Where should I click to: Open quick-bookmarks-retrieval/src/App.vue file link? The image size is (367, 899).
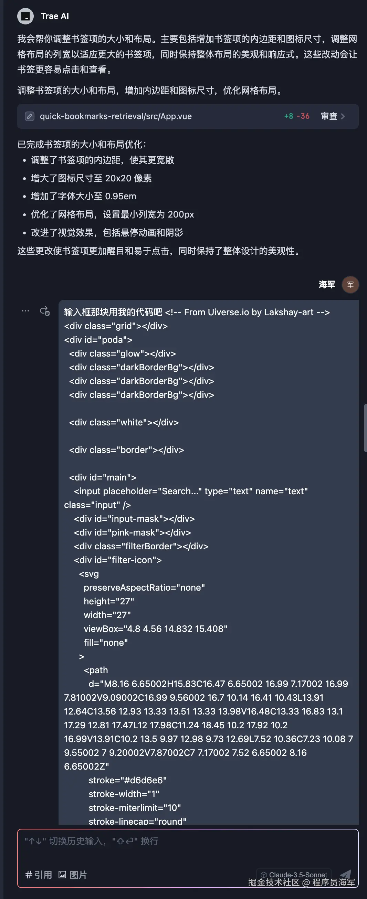[116, 116]
